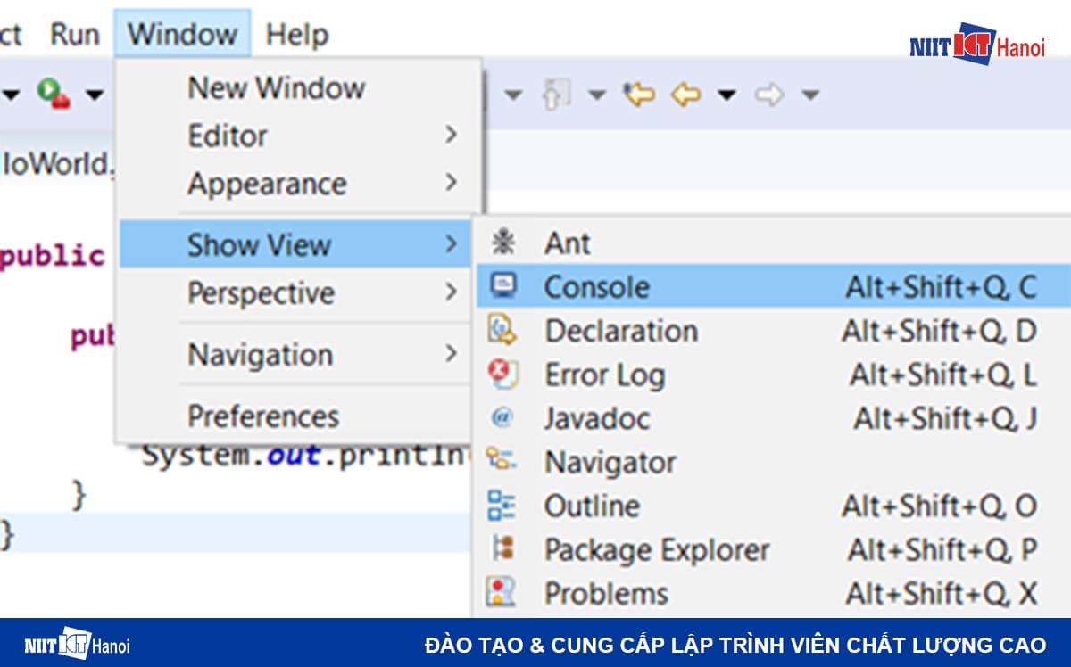This screenshot has height=667, width=1071.
Task: Click the Ant view icon
Action: pos(503,243)
